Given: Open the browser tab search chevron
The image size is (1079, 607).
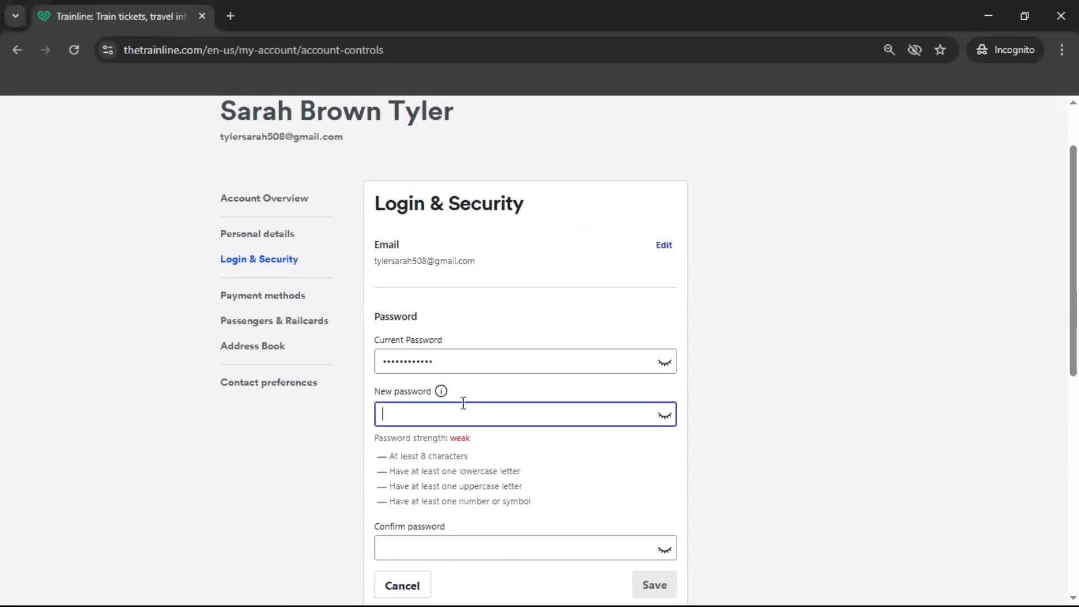Looking at the screenshot, I should coord(15,16).
